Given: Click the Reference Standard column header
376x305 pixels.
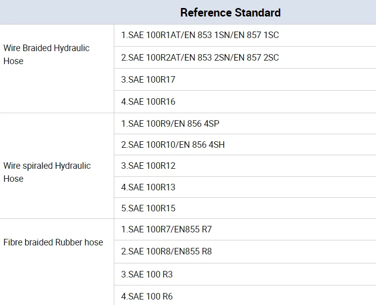Looking at the screenshot, I should [230, 13].
